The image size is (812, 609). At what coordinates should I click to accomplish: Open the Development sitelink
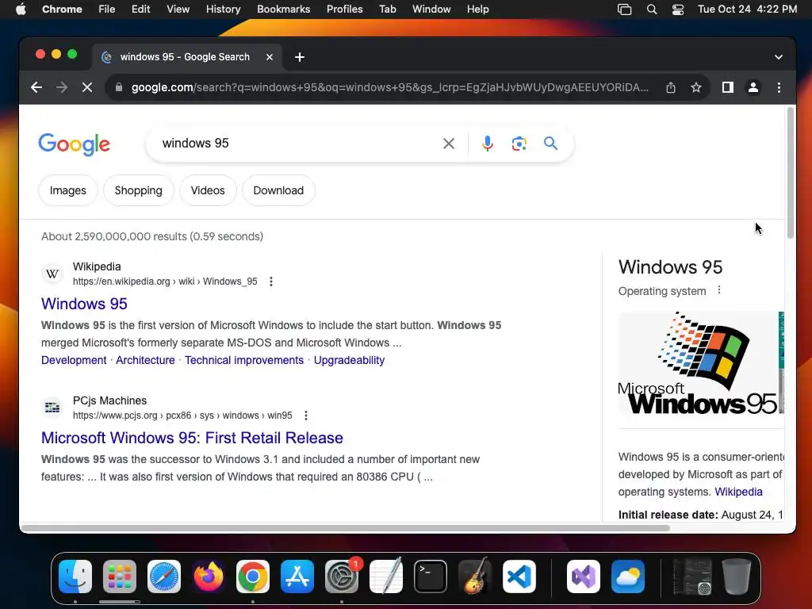74,361
